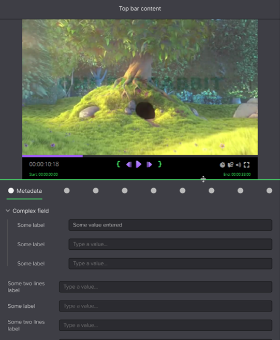Collapse the Complex field section

tap(8, 211)
